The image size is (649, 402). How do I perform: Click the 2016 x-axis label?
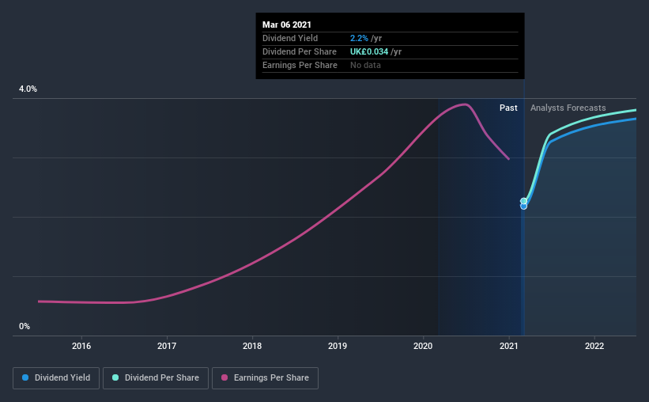pos(81,346)
